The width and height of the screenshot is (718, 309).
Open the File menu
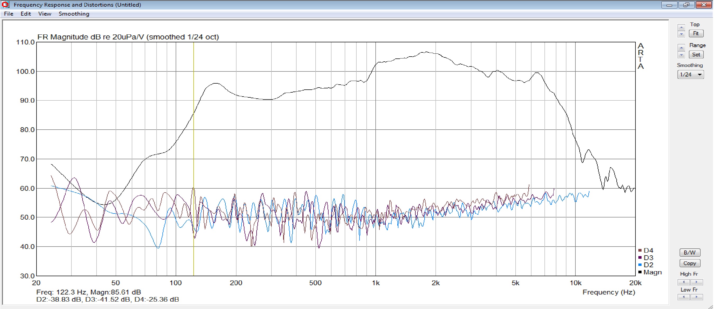tap(9, 14)
